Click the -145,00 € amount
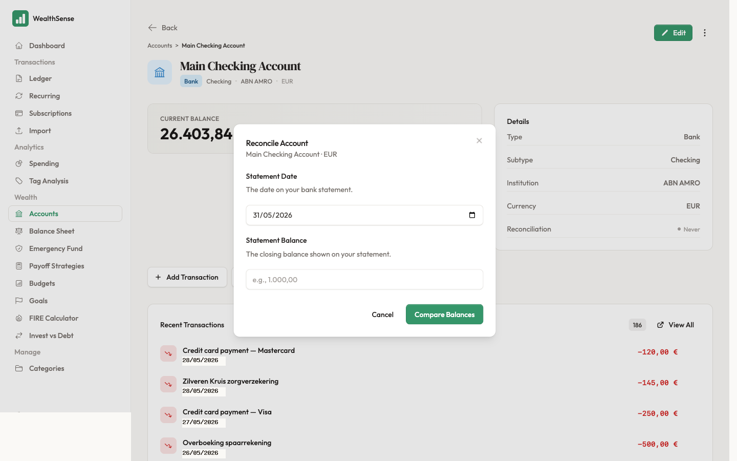Viewport: 737px width, 461px height. [x=658, y=383]
